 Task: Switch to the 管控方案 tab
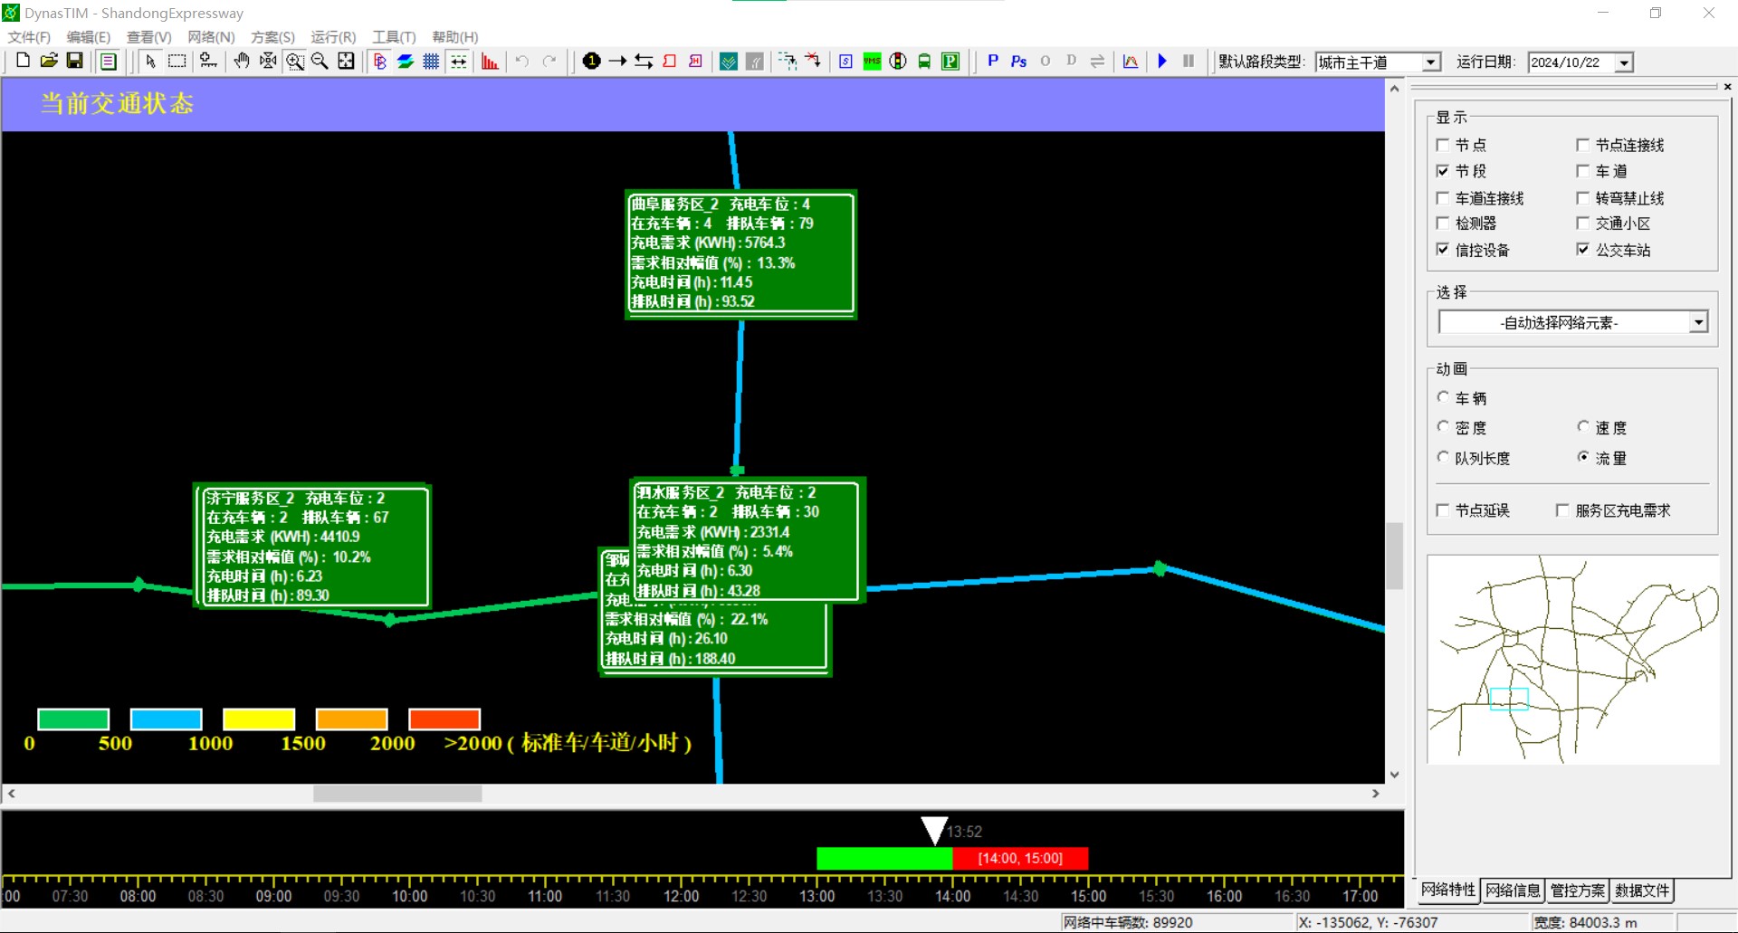[1577, 890]
